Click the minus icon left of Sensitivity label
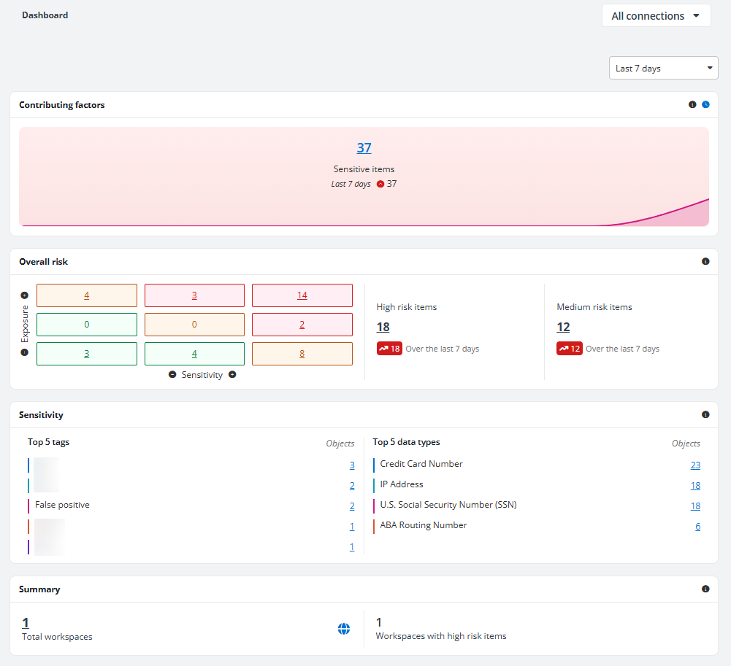Screen dimensions: 731x666 click(172, 374)
